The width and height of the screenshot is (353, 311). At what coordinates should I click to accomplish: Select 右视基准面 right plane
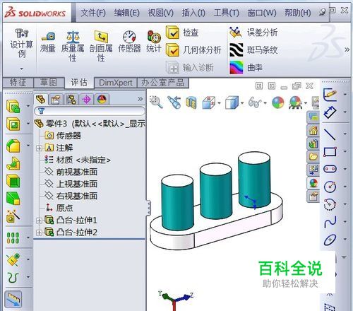click(x=71, y=196)
